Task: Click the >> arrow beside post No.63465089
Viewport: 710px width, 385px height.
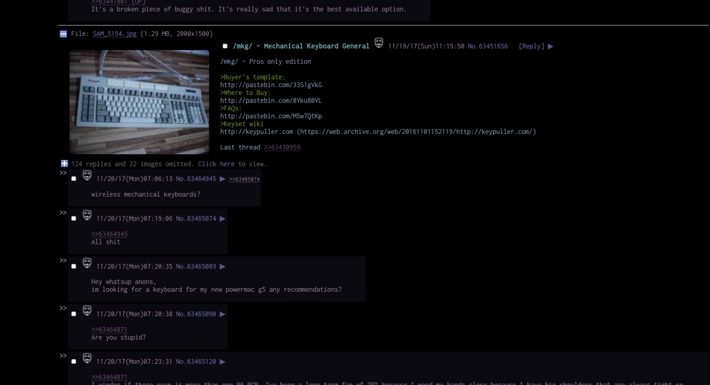Action: (x=62, y=260)
